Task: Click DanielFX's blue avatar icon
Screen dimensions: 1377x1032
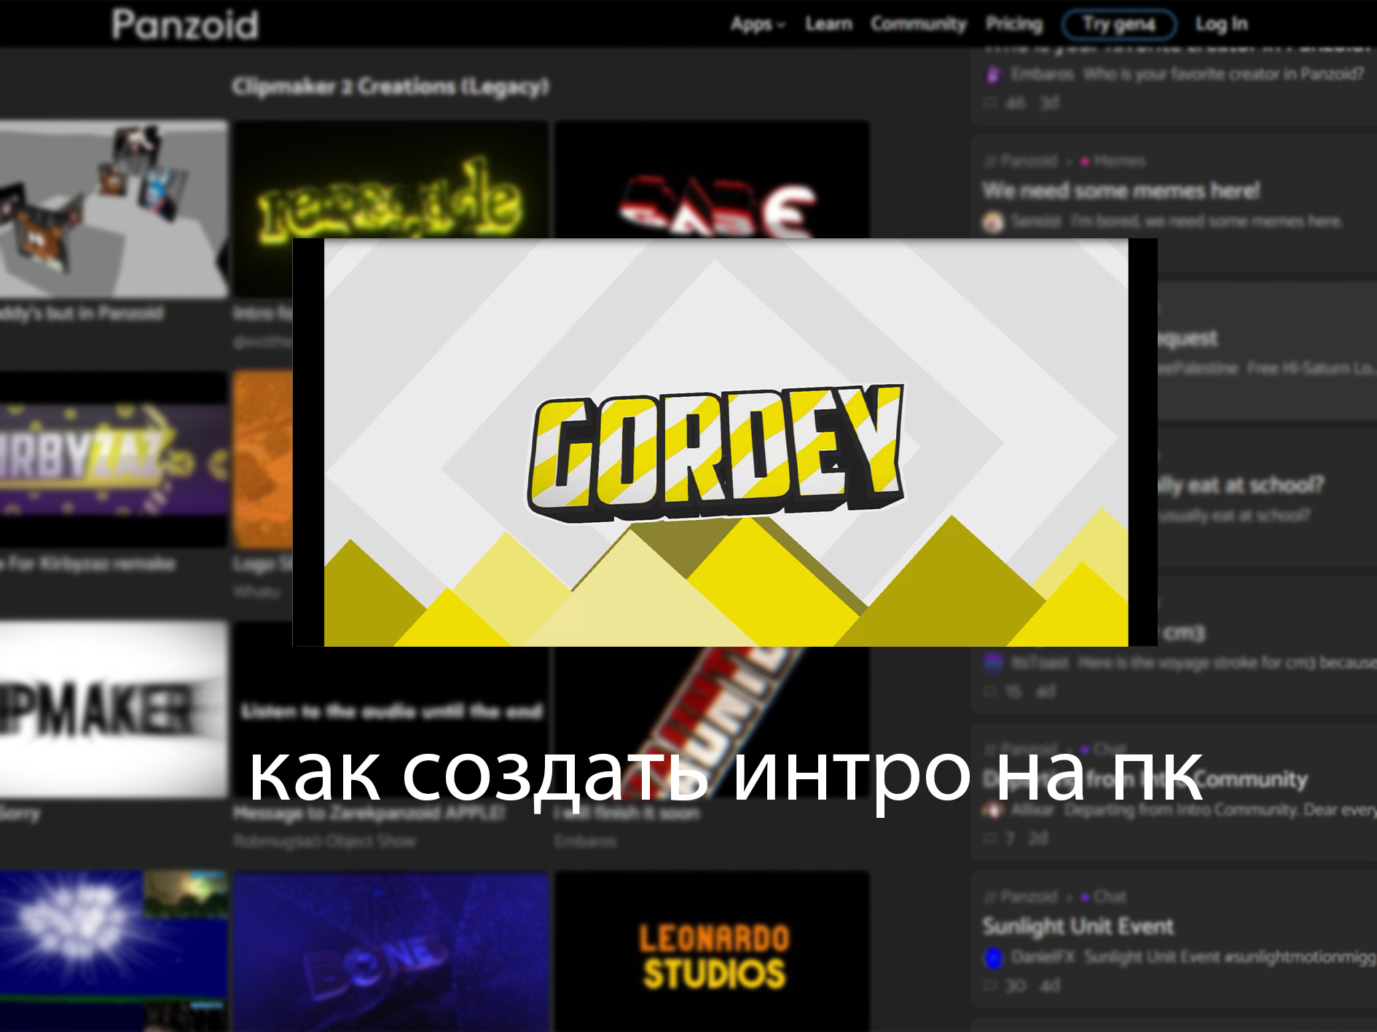Action: tap(993, 957)
